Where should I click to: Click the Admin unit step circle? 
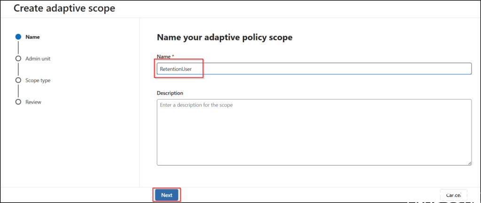pos(18,59)
